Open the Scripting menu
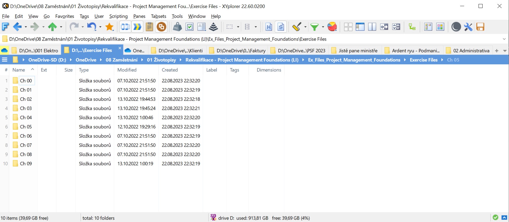This screenshot has height=222, width=509. click(x=118, y=16)
